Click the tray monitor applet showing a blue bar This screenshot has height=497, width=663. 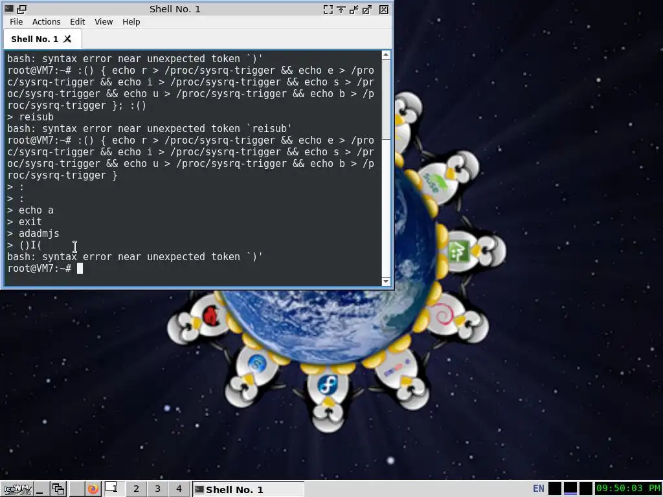coord(570,489)
